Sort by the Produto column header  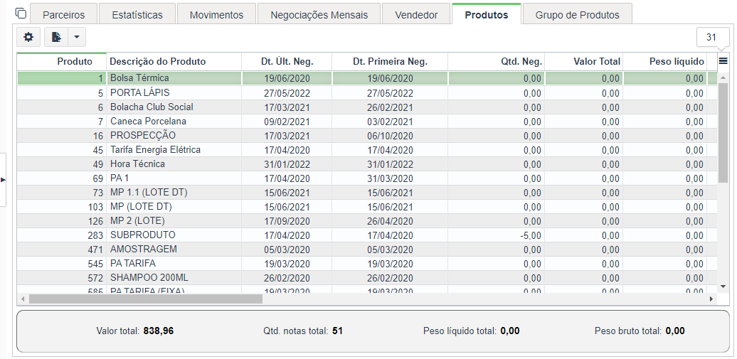(62, 62)
